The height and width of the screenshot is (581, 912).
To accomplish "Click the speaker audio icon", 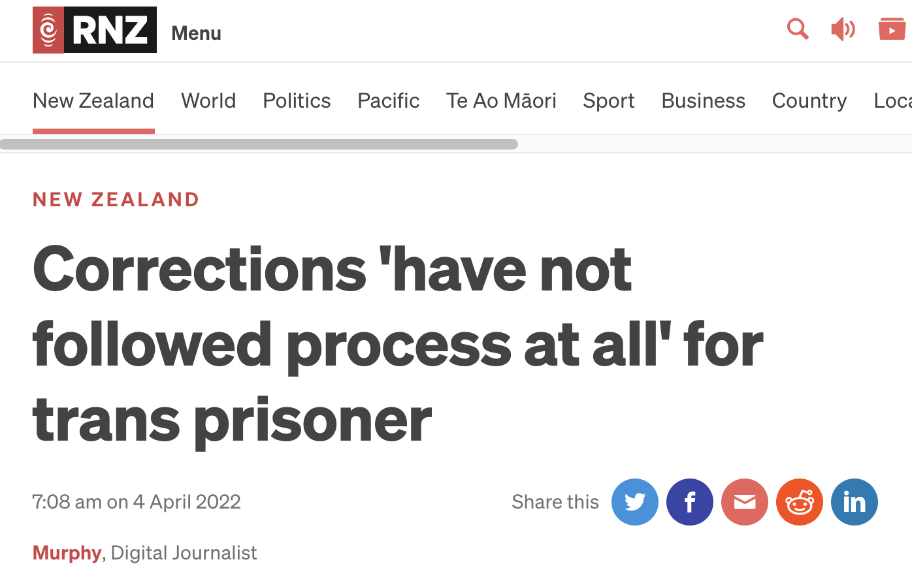I will (x=843, y=29).
